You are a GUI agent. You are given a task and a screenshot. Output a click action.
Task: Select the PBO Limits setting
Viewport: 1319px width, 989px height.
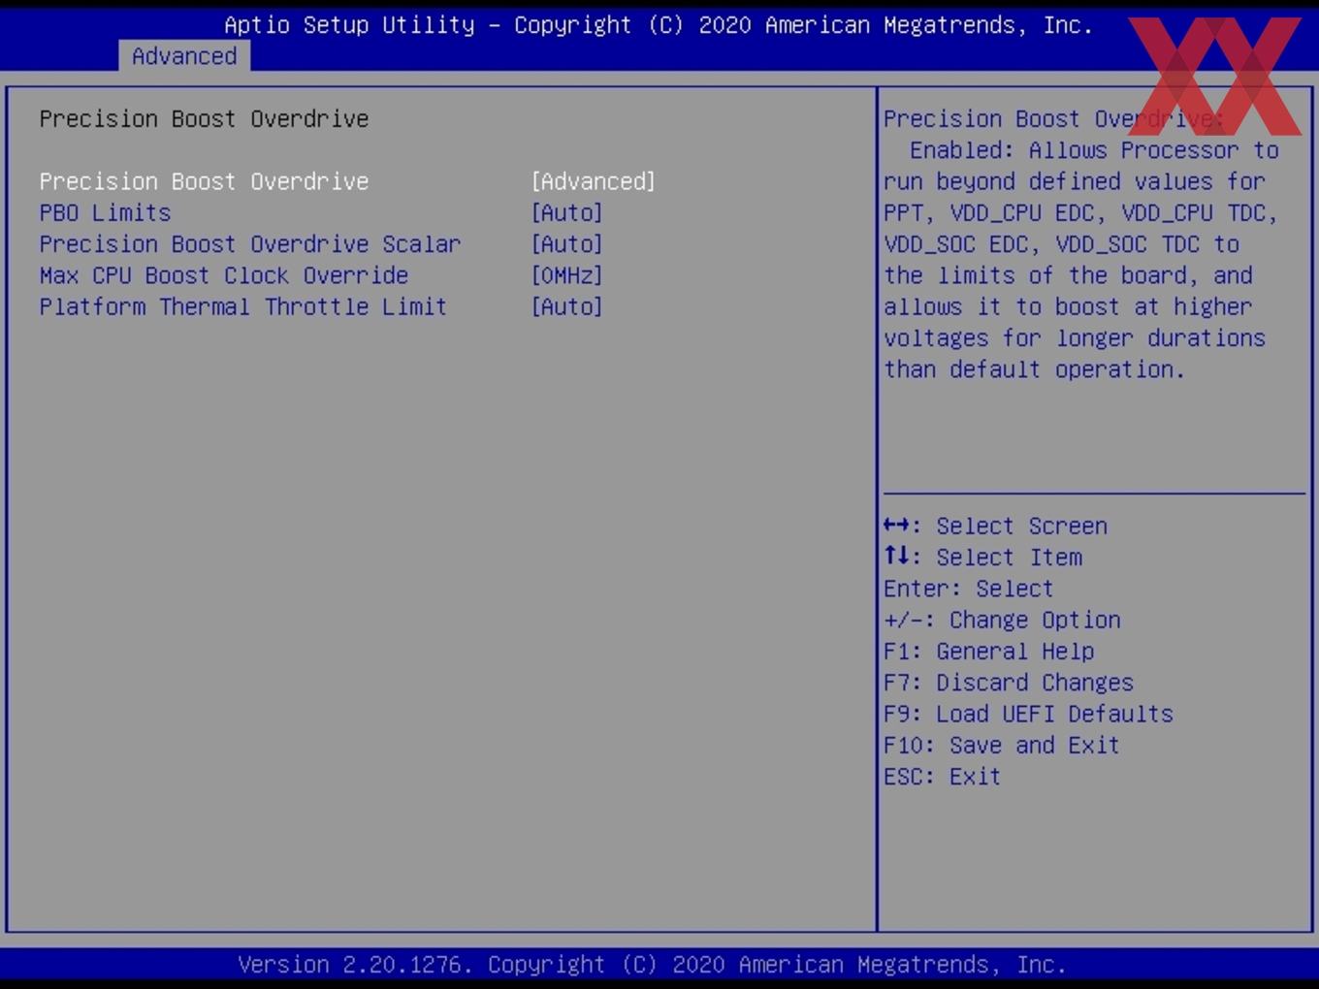(105, 212)
